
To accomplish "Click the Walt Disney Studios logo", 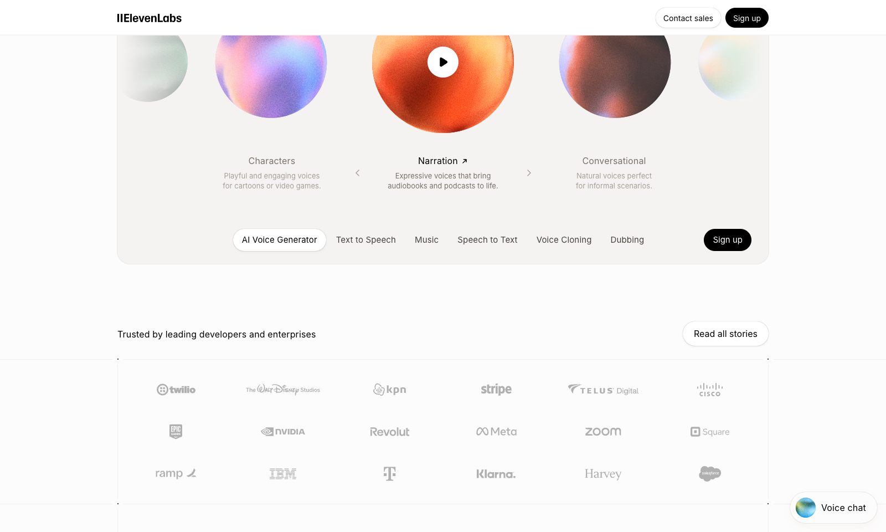I will coord(283,390).
